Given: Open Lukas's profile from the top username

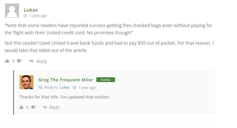Looking at the screenshot, I should click(x=31, y=10).
